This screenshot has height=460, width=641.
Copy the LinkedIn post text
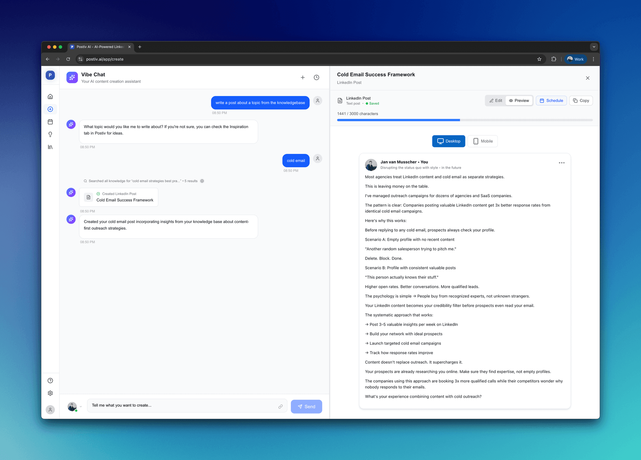[x=581, y=101]
